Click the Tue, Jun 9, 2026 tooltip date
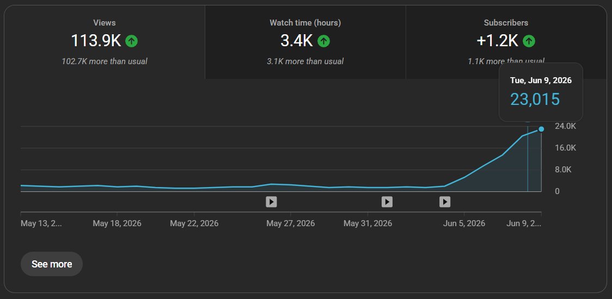 541,80
